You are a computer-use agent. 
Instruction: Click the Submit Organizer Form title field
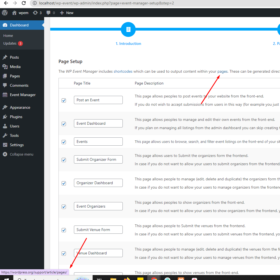tap(98, 159)
